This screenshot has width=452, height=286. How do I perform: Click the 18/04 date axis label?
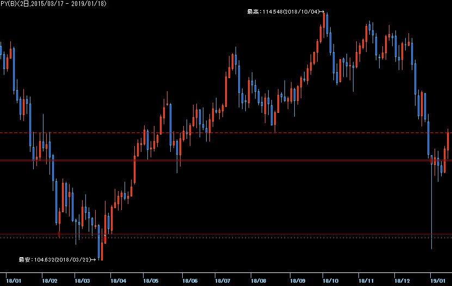tap(118, 281)
